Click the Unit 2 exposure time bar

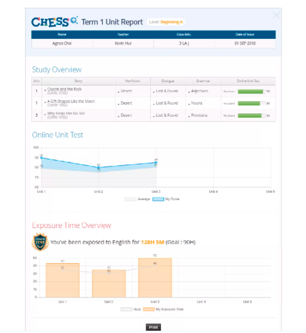coord(109,284)
